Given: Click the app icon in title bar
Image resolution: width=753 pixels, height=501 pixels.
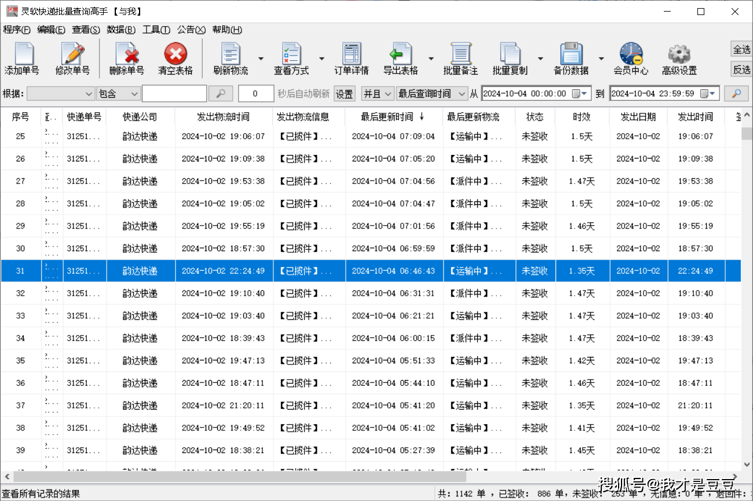Looking at the screenshot, I should (12, 11).
